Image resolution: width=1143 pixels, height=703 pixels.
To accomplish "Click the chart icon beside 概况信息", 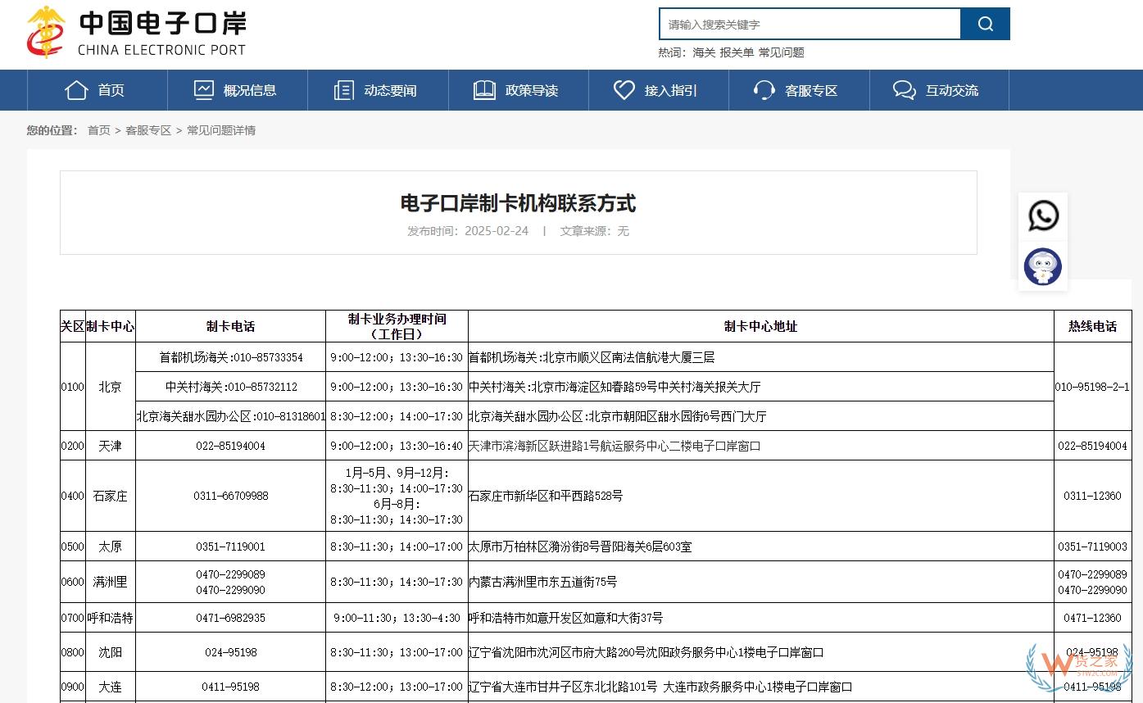I will (204, 90).
